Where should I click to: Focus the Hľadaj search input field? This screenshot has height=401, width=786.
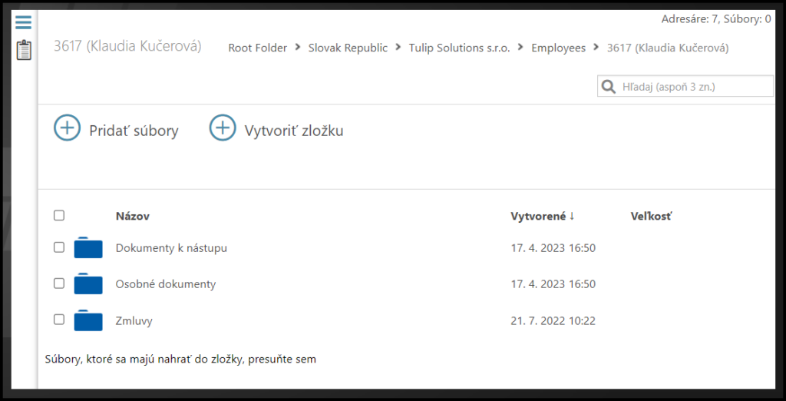(695, 87)
